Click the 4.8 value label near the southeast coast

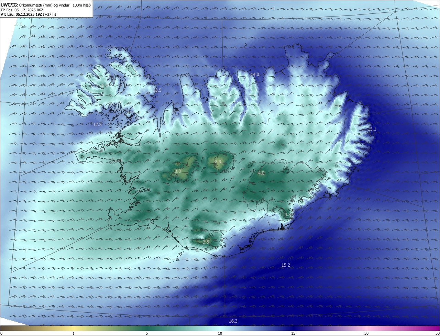click(288, 215)
